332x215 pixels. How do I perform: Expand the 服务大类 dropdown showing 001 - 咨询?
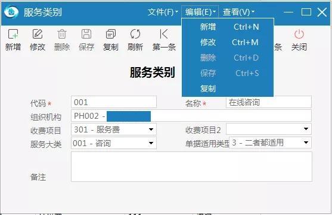click(x=151, y=143)
